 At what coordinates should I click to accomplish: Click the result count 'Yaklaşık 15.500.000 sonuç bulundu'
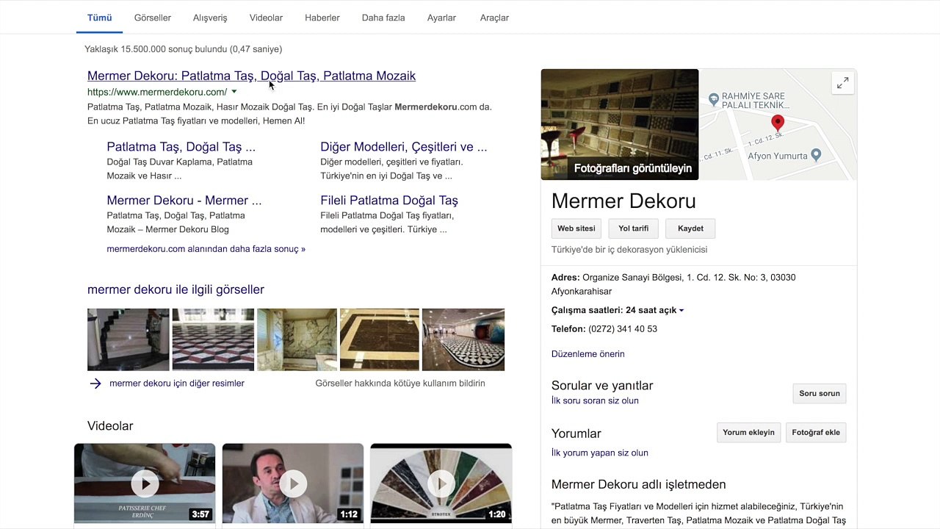[x=156, y=49]
